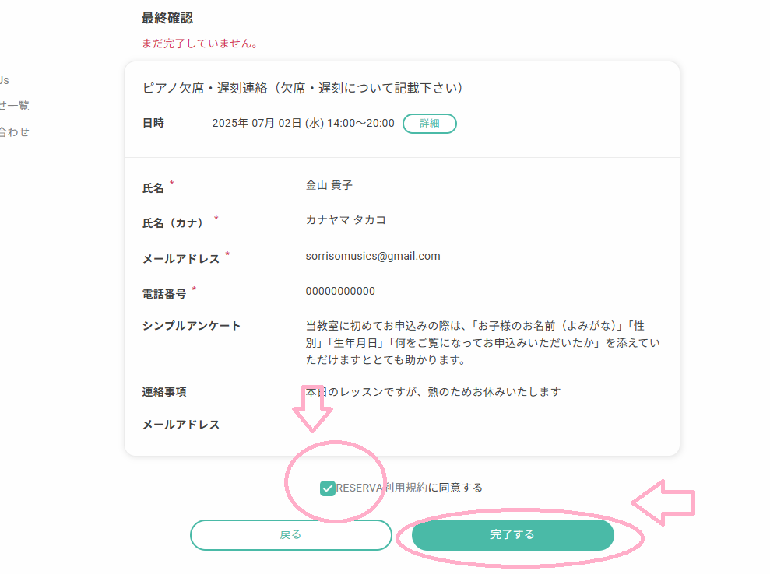
Task: Select the Us sidebar link at left edge
Action: (x=5, y=80)
